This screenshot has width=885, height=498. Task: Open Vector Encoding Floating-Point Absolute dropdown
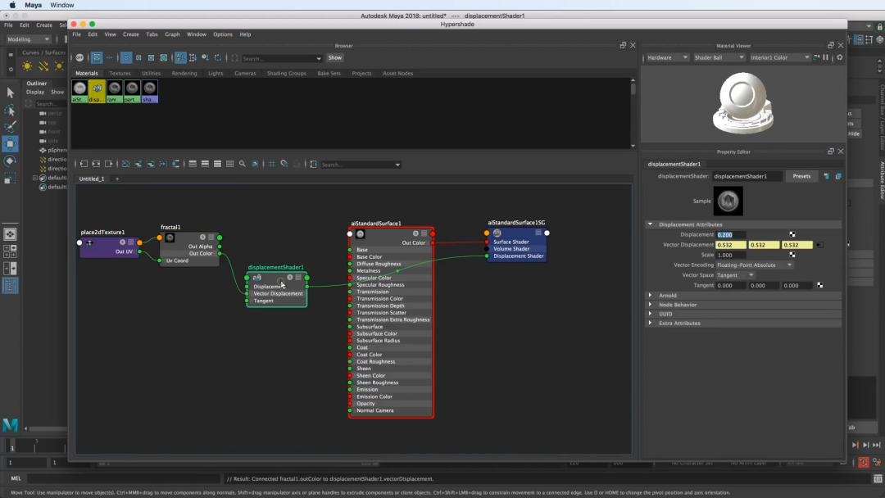pyautogui.click(x=754, y=265)
